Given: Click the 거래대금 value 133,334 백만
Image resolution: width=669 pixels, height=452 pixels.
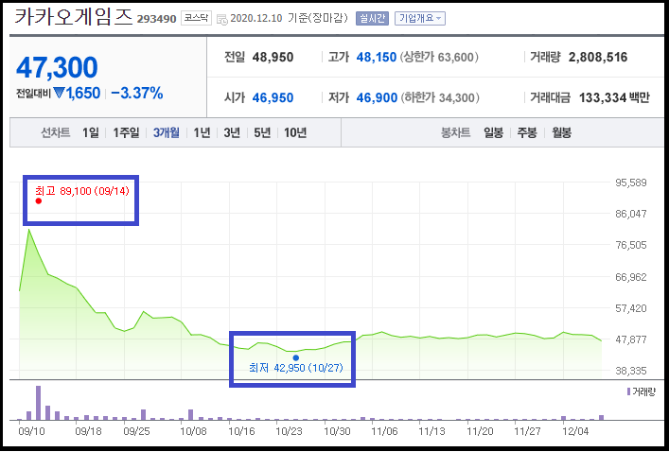Looking at the screenshot, I should [614, 97].
